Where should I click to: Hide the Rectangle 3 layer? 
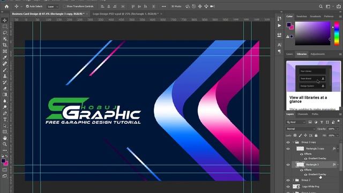coord(288,165)
